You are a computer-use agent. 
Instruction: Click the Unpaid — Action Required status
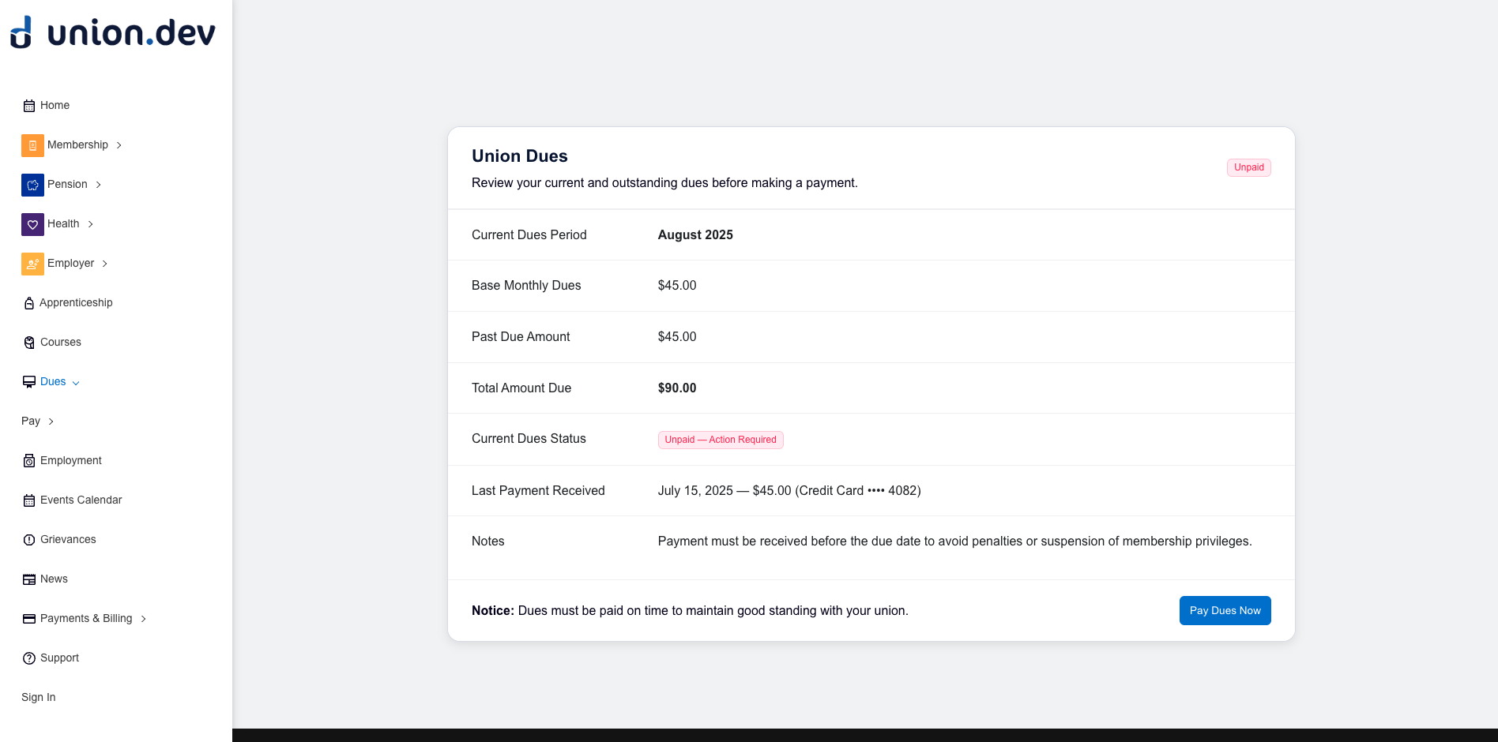pyautogui.click(x=720, y=440)
